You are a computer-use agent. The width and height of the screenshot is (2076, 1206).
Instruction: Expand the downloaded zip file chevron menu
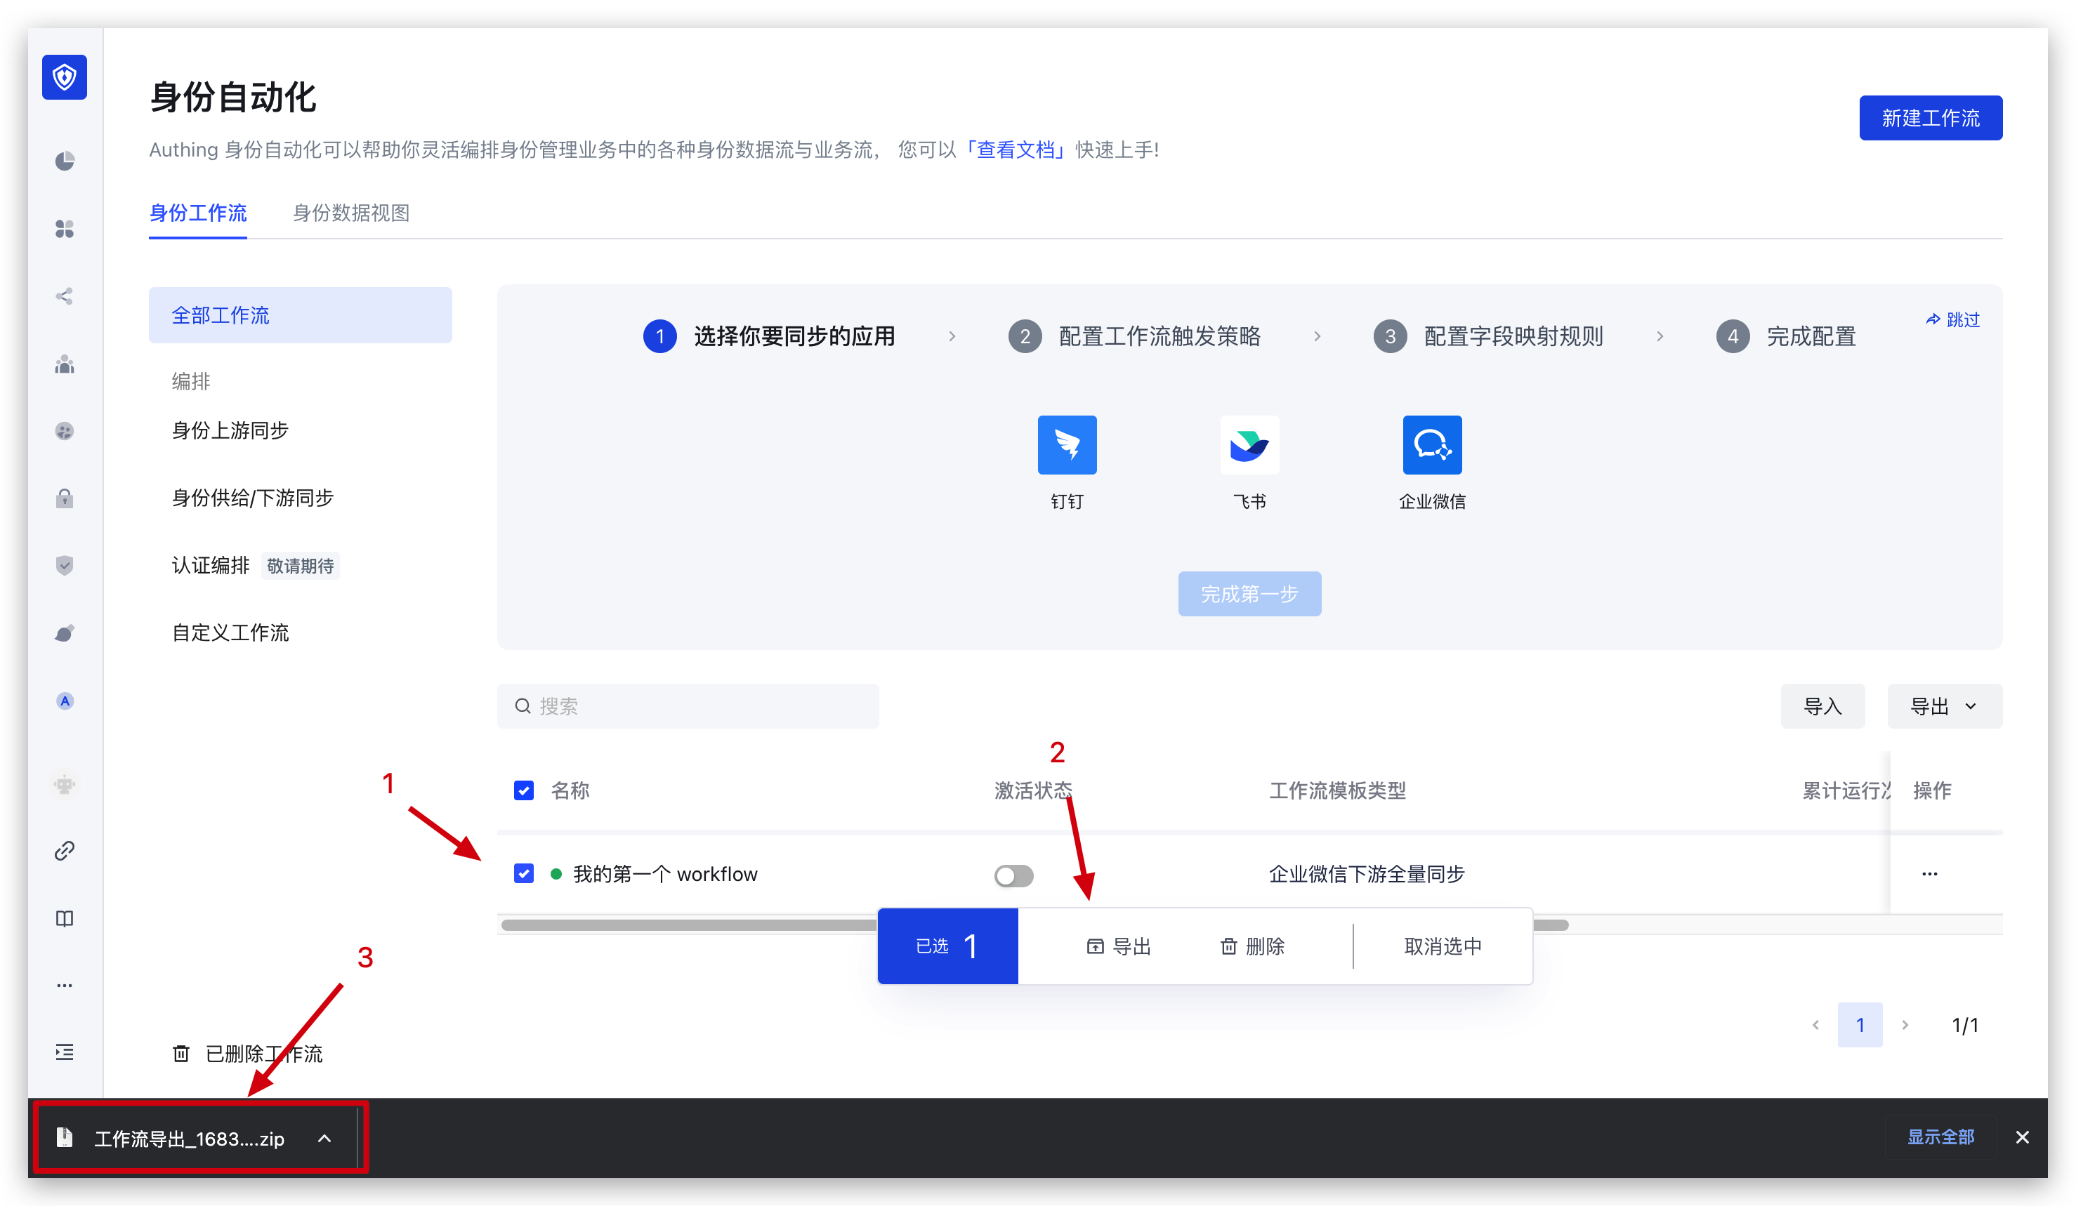[324, 1139]
